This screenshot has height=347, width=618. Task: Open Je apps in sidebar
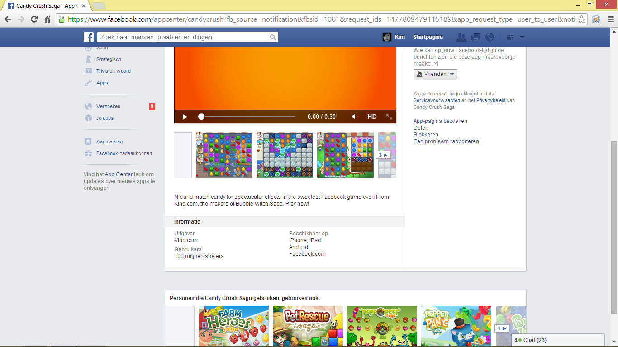[x=105, y=118]
